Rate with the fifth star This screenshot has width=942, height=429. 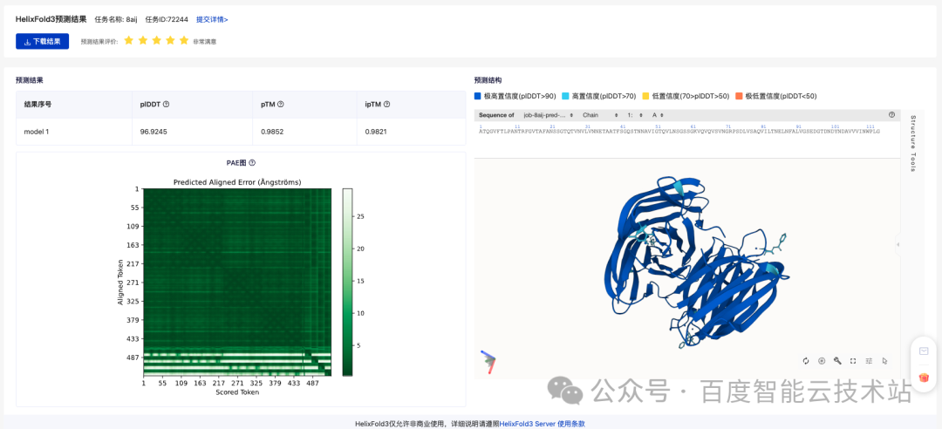pyautogui.click(x=184, y=41)
